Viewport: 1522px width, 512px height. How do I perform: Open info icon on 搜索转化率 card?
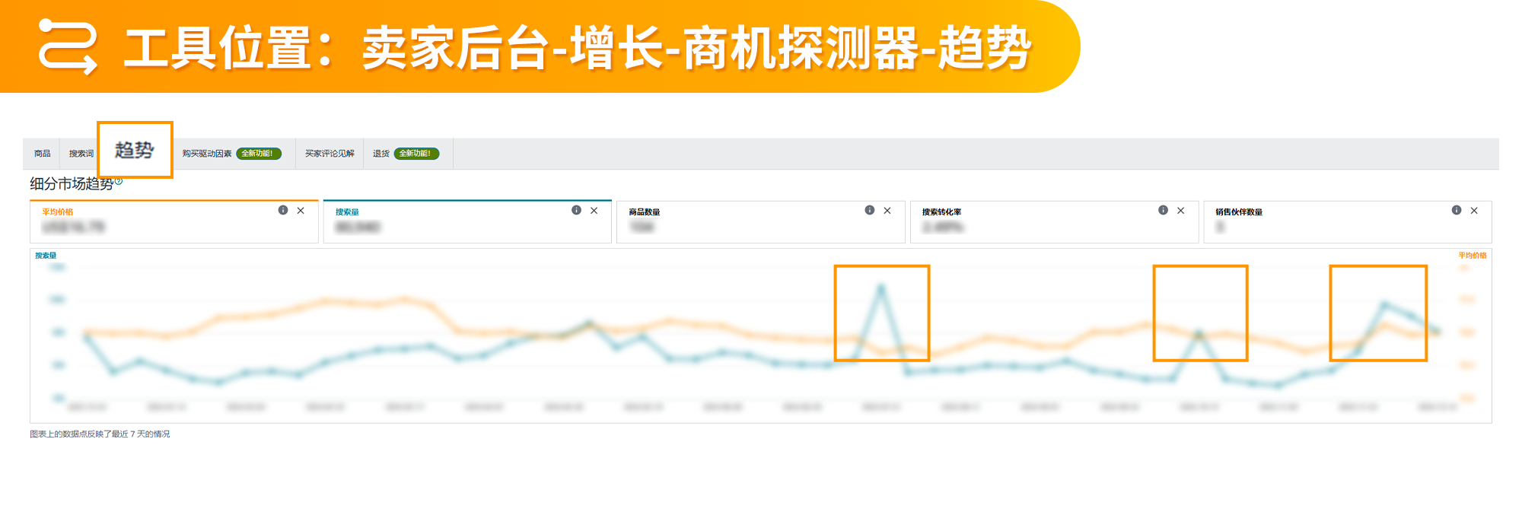1163,210
